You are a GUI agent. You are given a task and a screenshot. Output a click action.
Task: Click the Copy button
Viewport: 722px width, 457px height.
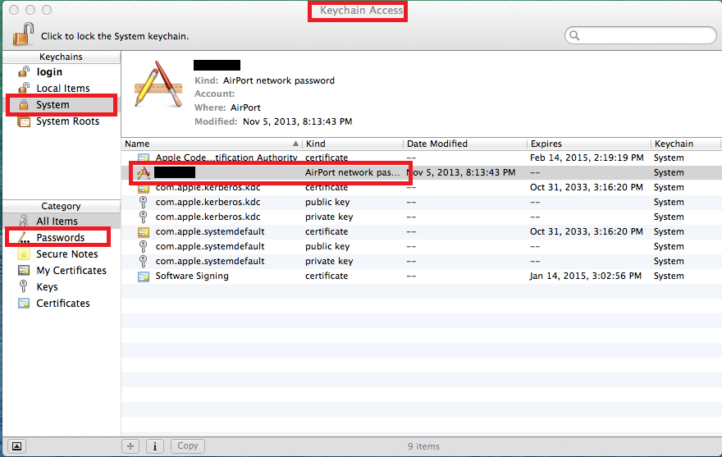[x=187, y=446]
